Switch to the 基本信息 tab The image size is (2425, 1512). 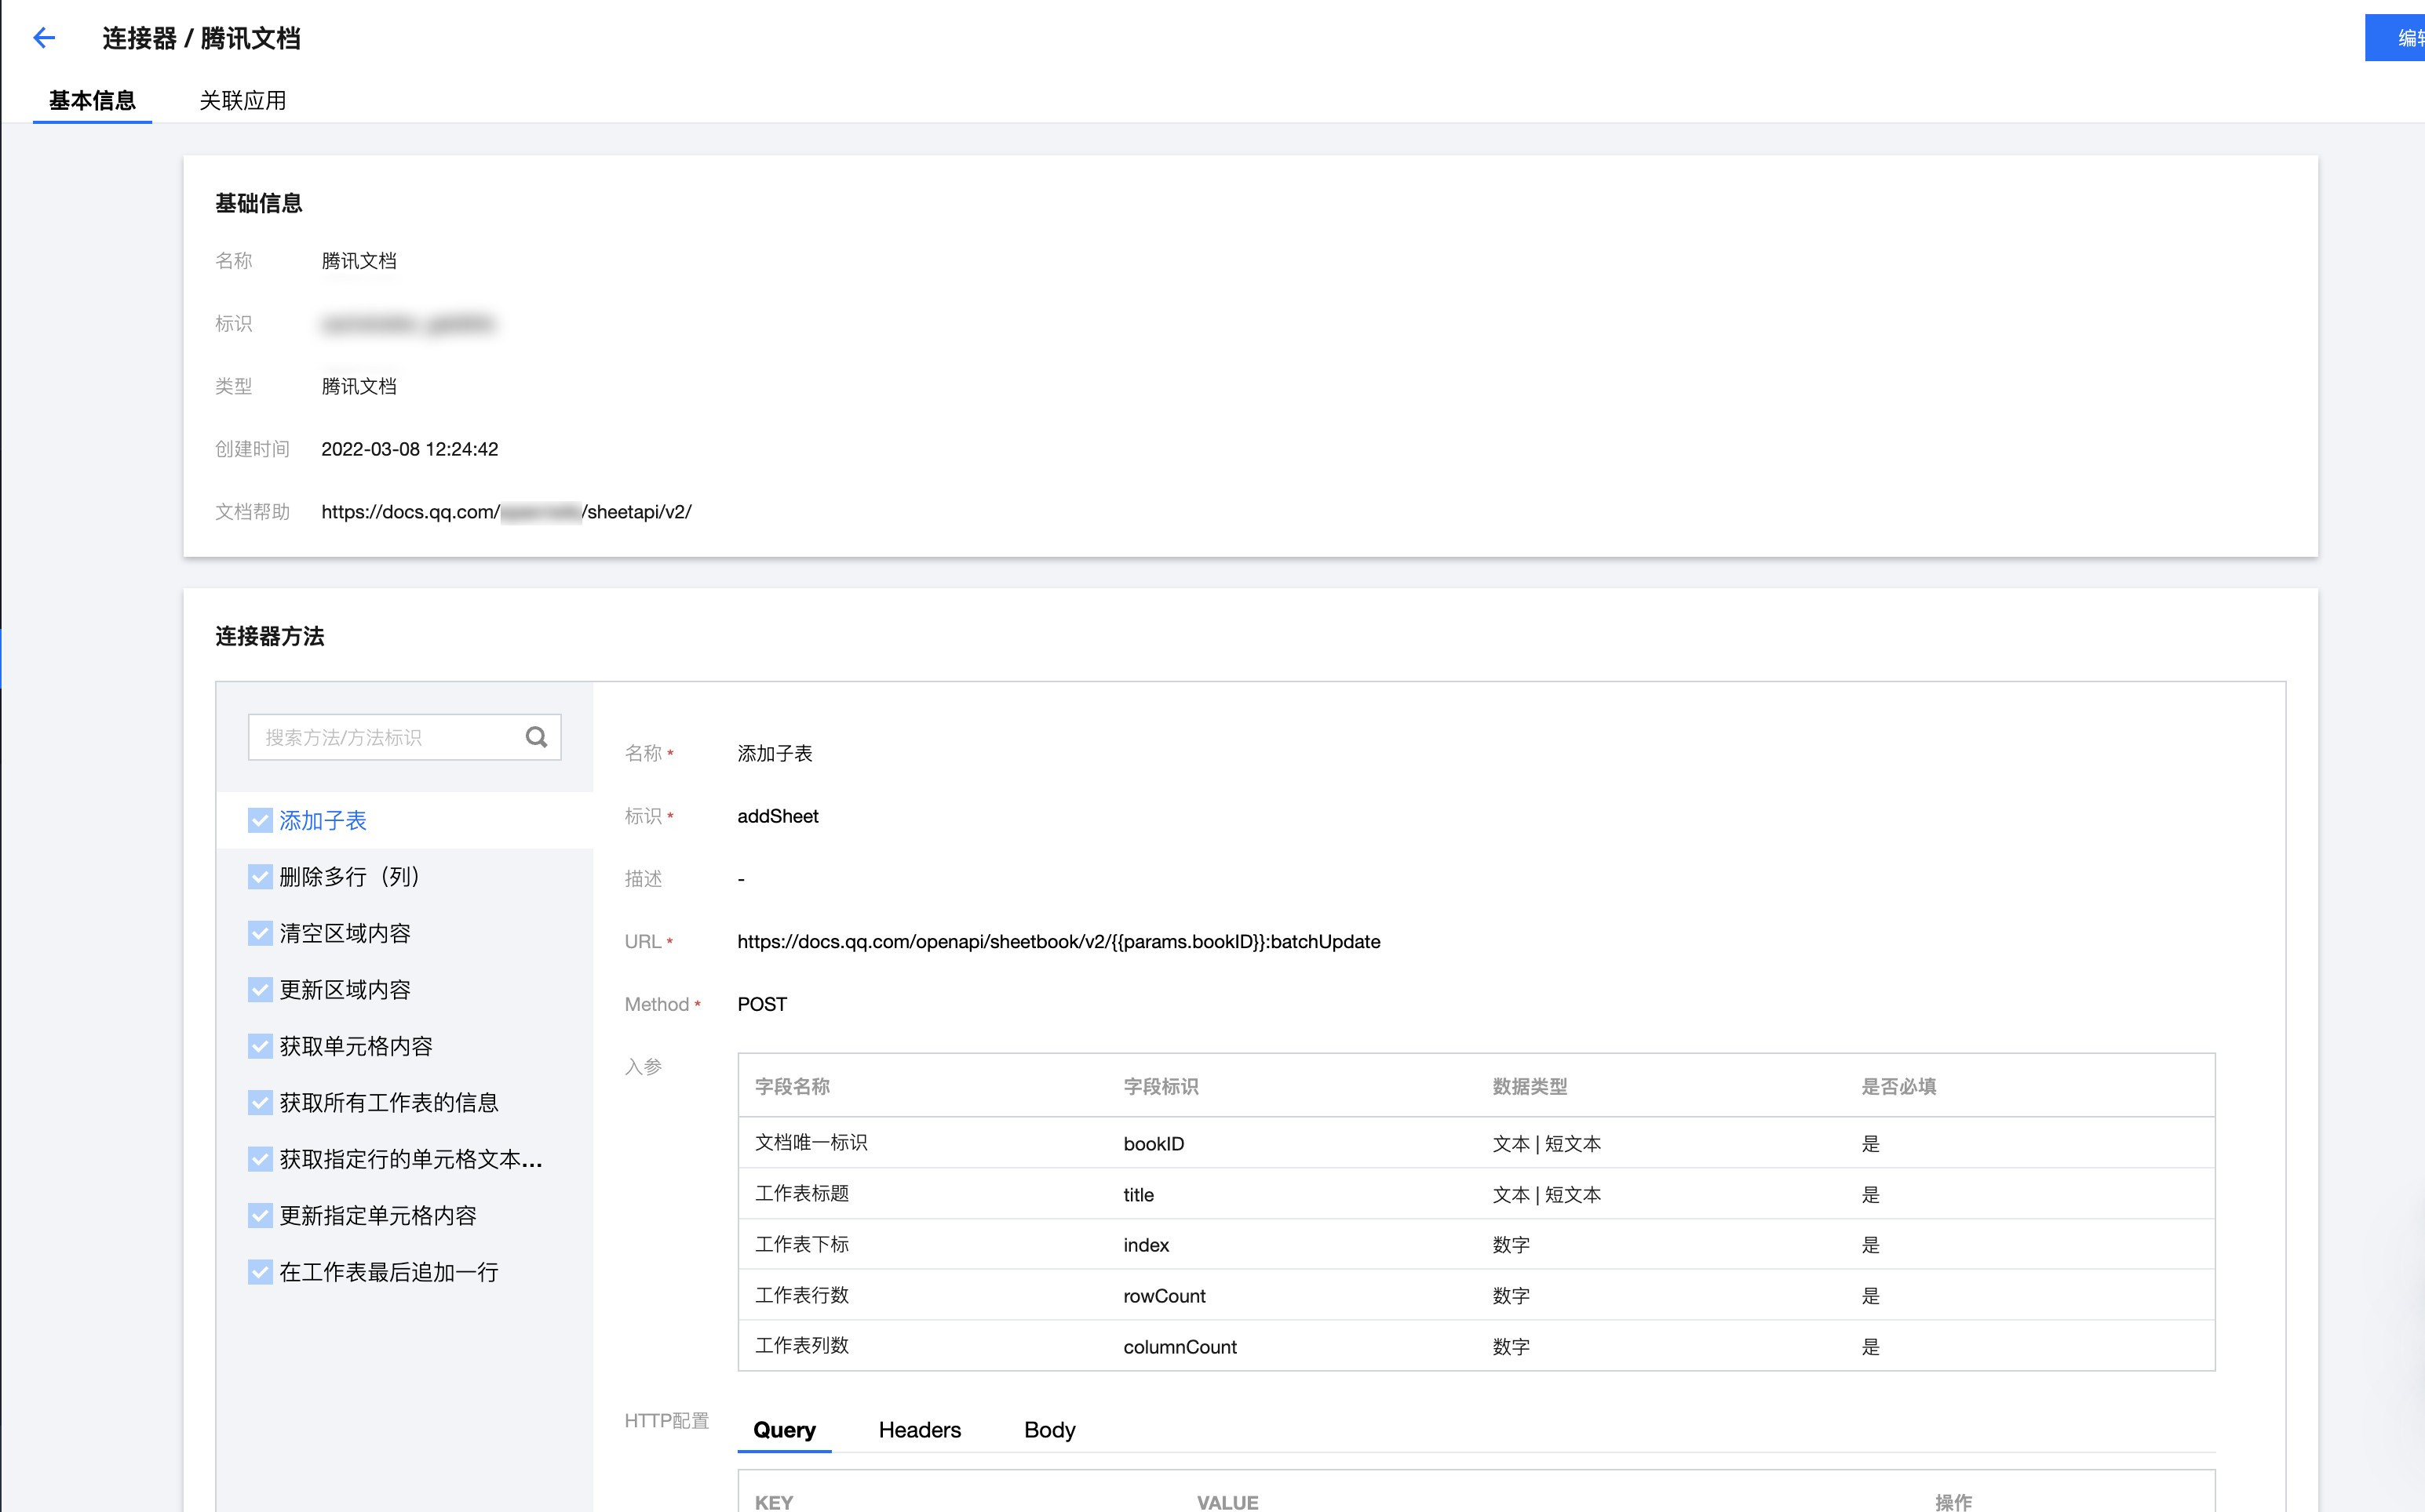point(92,100)
